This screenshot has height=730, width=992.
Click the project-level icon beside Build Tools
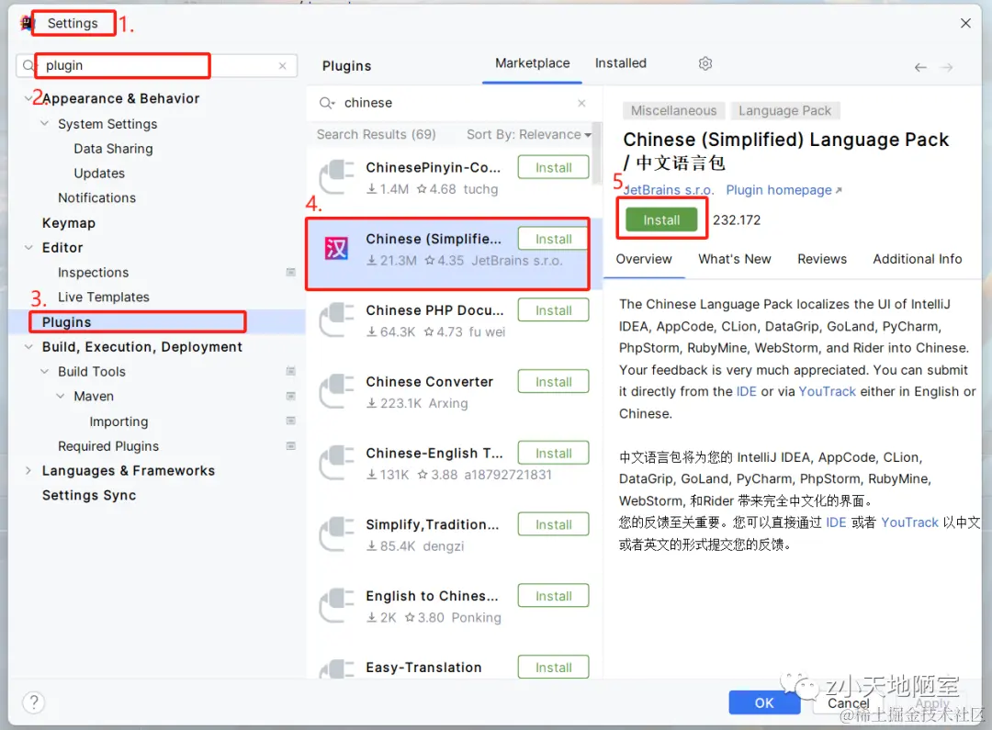pyautogui.click(x=290, y=371)
